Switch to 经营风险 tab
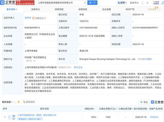 [59, 9]
